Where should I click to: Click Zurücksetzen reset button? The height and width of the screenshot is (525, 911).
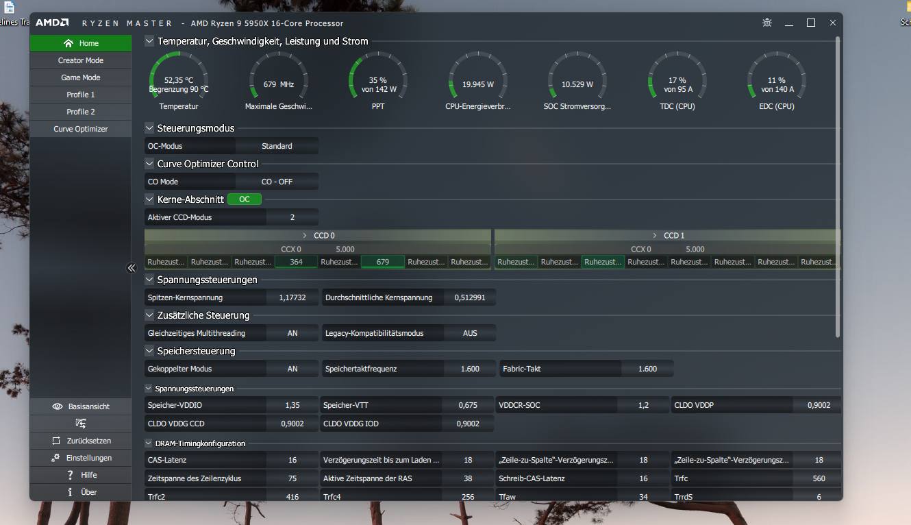click(x=81, y=441)
